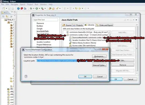Click the yellow Back navigation toolbar arrow
This screenshot has width=145, height=105.
tap(80, 9)
